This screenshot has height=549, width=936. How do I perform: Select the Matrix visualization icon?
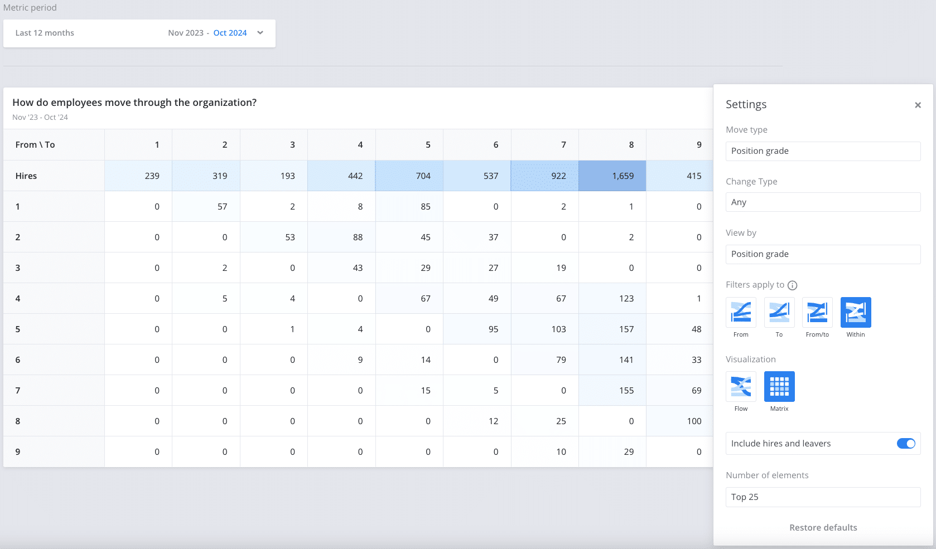coord(779,386)
